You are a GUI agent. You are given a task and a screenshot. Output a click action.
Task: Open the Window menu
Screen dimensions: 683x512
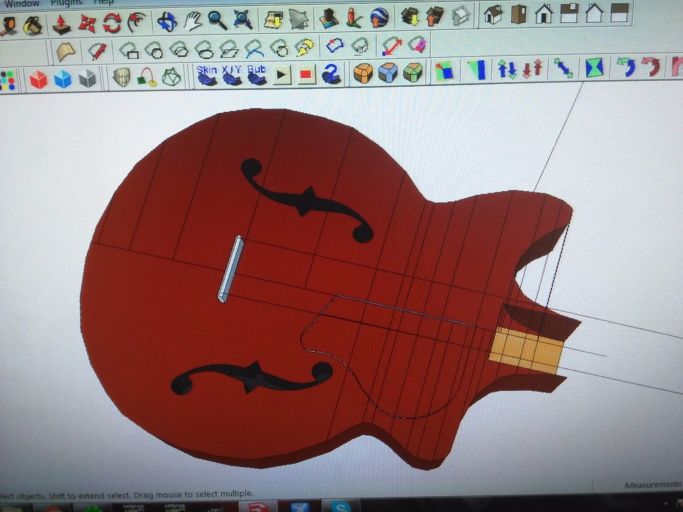coord(21,3)
